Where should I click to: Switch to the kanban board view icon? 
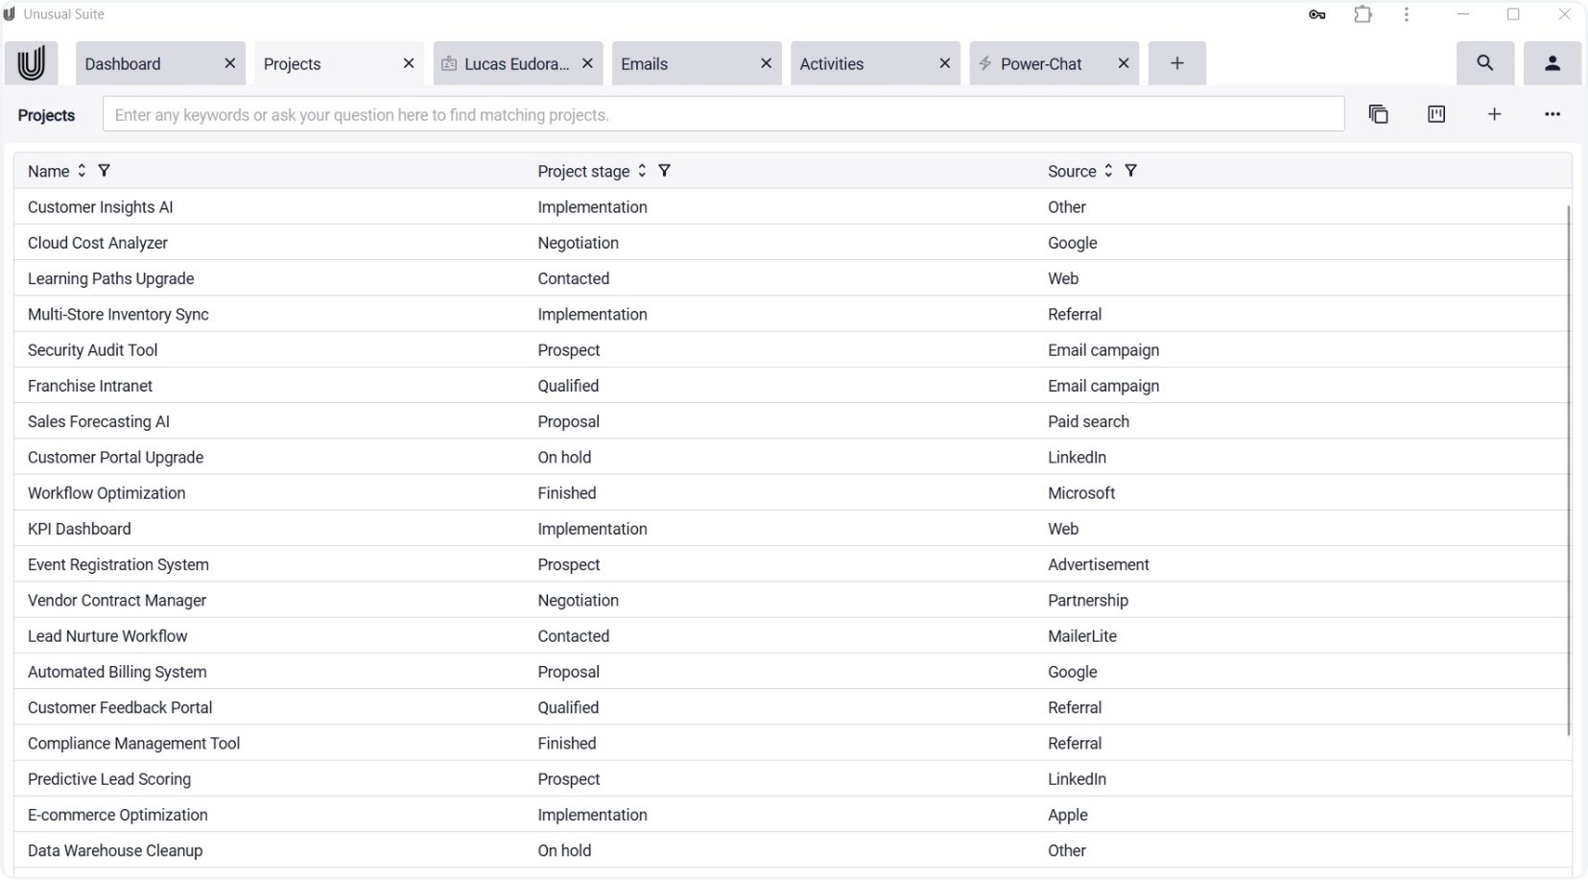click(x=1435, y=114)
